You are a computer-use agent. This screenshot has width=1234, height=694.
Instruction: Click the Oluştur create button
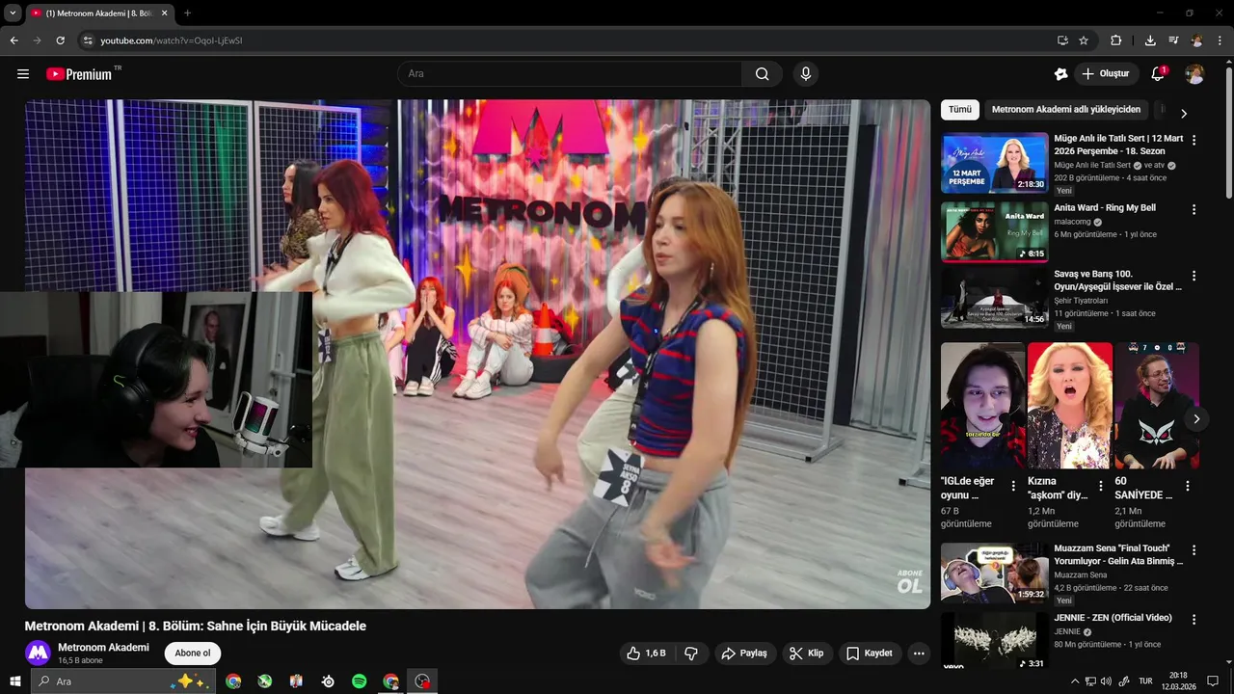coord(1106,74)
